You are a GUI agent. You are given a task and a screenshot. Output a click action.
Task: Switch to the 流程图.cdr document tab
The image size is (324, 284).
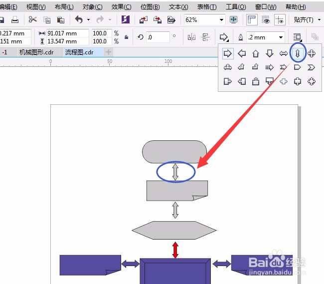tap(79, 52)
